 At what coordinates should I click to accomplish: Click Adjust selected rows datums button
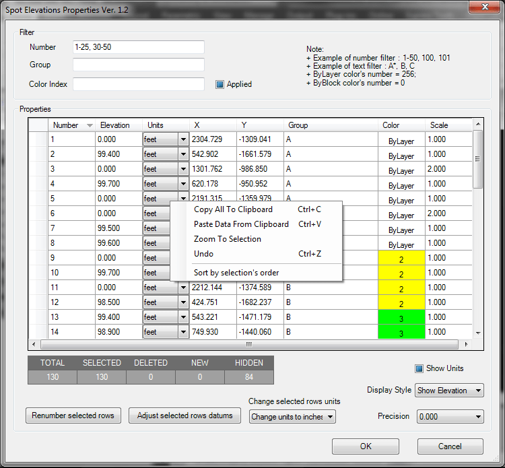coord(185,415)
